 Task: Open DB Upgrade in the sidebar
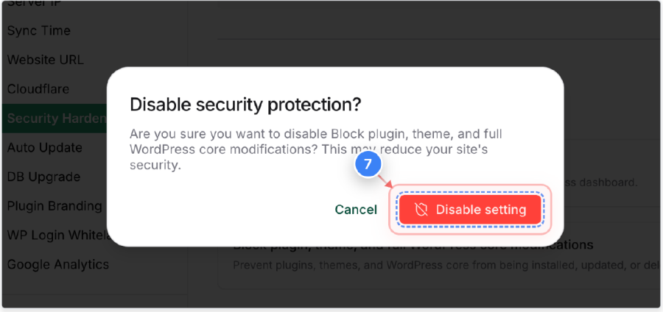[x=43, y=177]
